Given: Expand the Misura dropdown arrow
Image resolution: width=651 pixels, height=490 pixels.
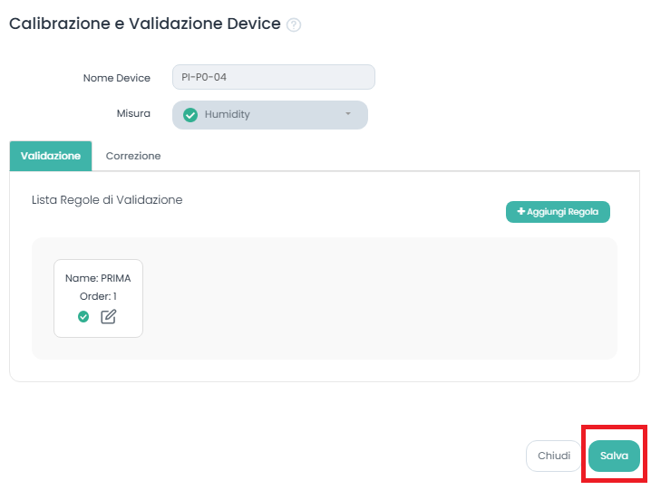Looking at the screenshot, I should point(347,114).
